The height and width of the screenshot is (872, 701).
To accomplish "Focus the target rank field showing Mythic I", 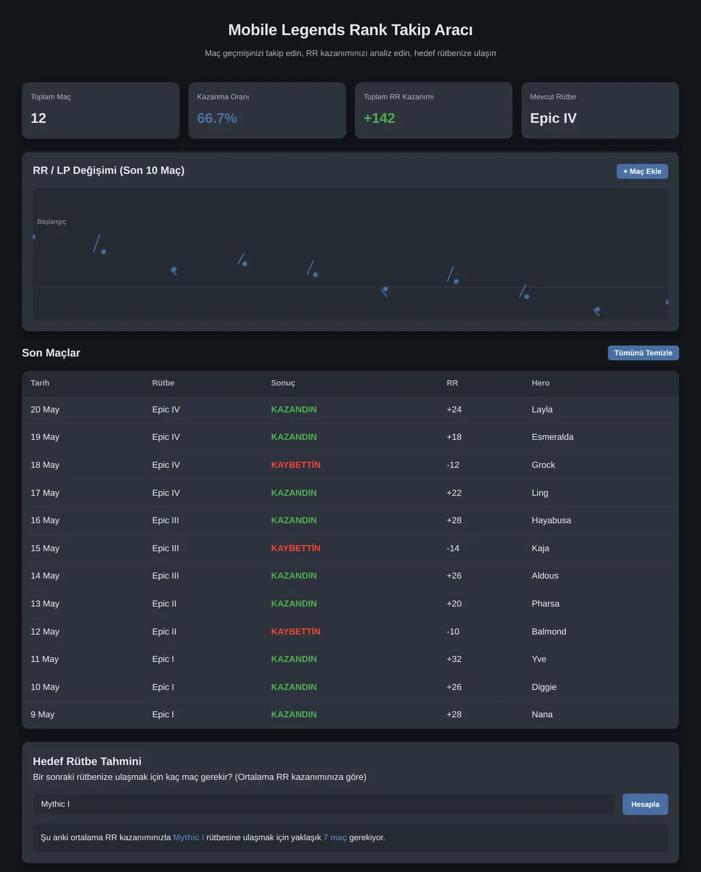I will (x=324, y=804).
